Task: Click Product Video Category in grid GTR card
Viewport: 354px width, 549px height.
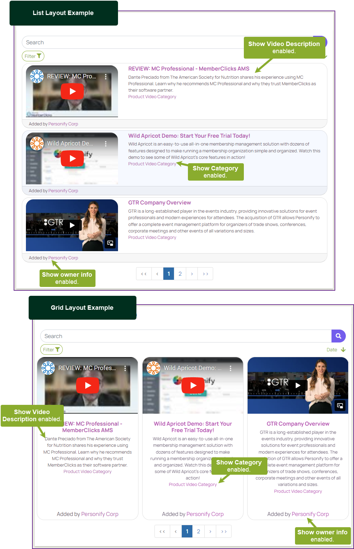Action: pos(298,491)
